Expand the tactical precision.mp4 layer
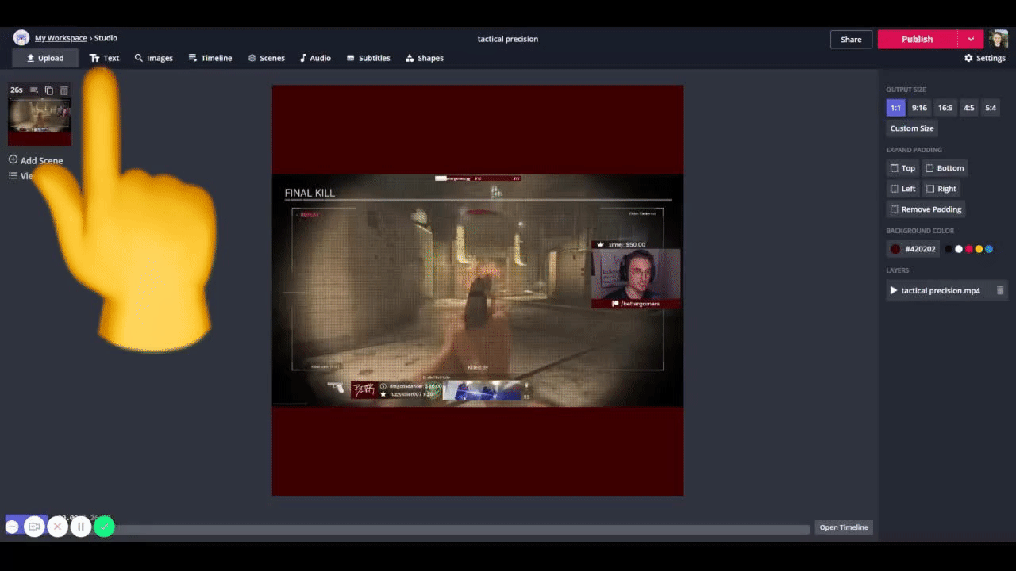This screenshot has height=571, width=1016. pyautogui.click(x=894, y=291)
